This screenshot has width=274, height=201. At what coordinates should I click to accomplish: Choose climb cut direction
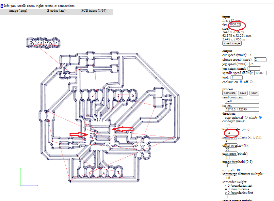260,117
